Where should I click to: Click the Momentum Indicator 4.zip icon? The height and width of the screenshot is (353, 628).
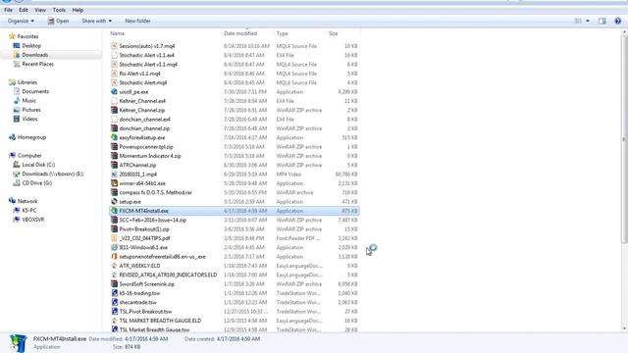coord(114,156)
